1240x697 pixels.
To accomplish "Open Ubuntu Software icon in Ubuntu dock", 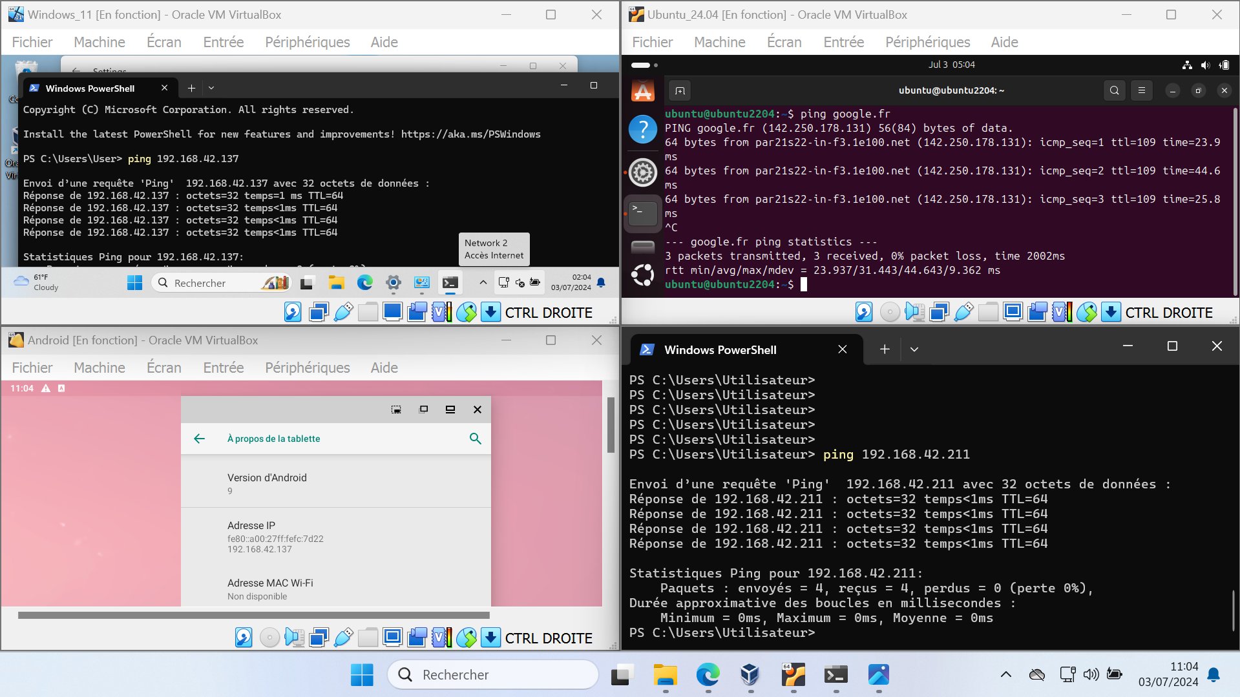I will click(642, 91).
